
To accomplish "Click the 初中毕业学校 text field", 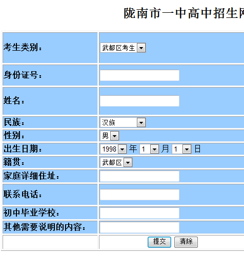I will coord(139,213).
